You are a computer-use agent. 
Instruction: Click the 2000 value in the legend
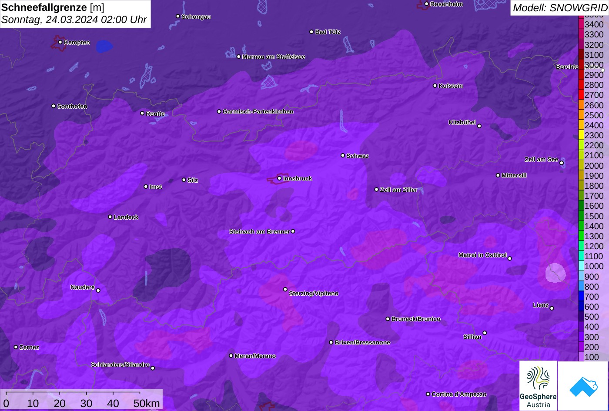[x=594, y=166]
